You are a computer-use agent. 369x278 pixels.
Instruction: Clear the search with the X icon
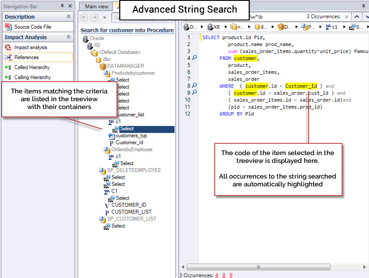346,17
